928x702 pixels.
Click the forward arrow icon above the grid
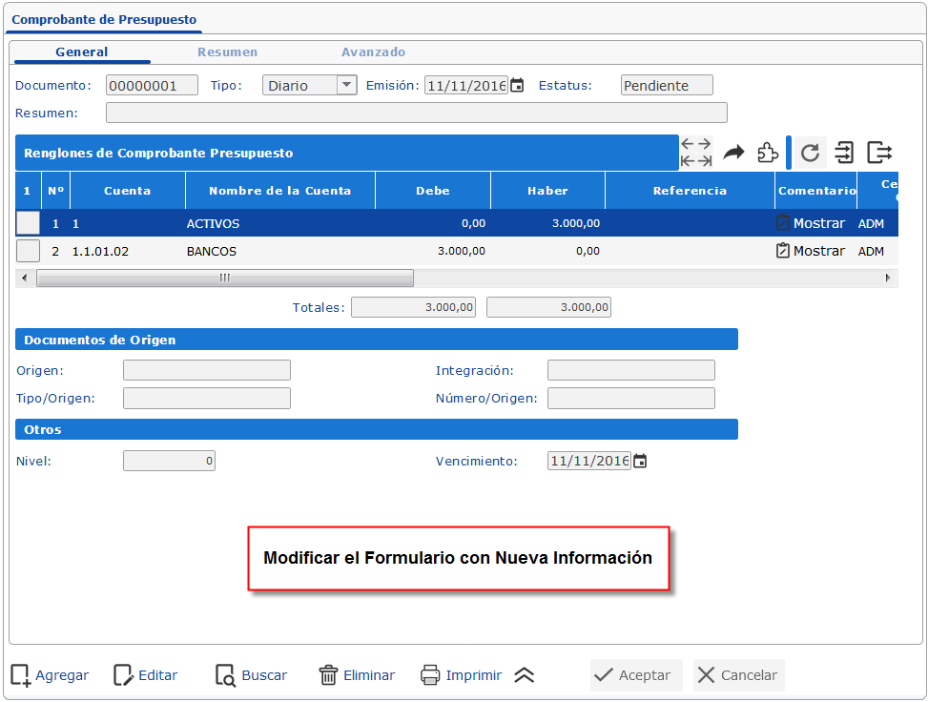pos(732,152)
